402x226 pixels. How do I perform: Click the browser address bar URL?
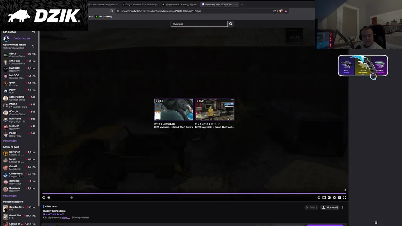[x=161, y=11]
